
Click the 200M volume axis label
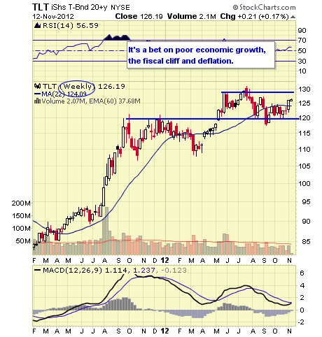coord(21,203)
